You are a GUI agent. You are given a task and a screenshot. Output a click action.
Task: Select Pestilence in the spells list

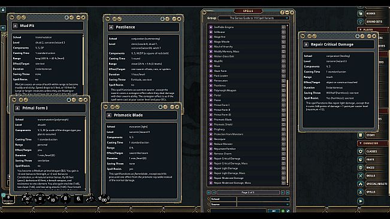point(220,86)
